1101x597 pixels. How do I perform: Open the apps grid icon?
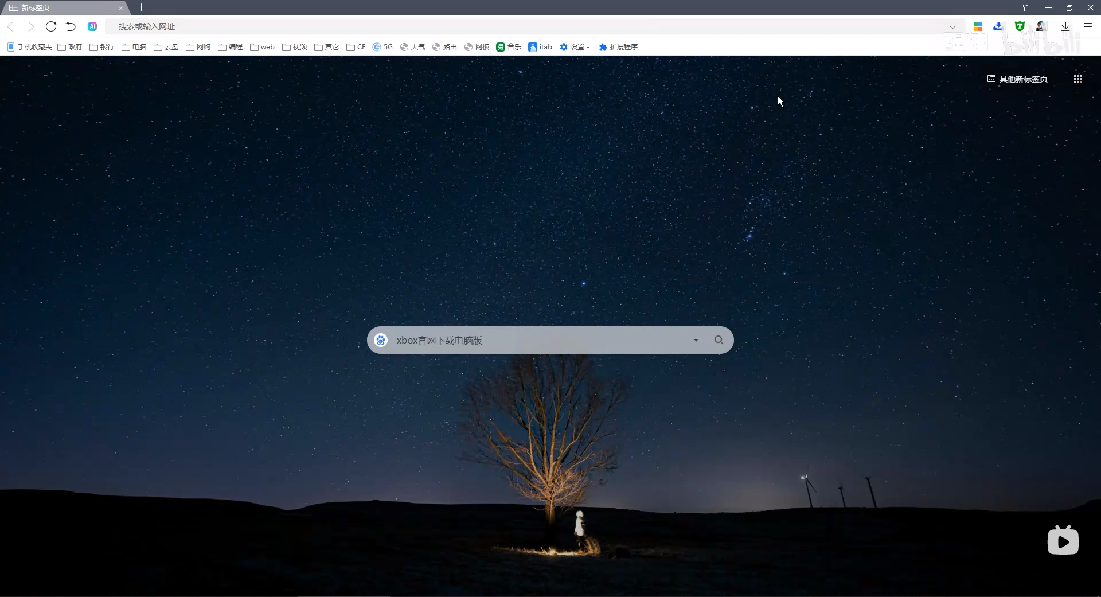tap(1077, 79)
